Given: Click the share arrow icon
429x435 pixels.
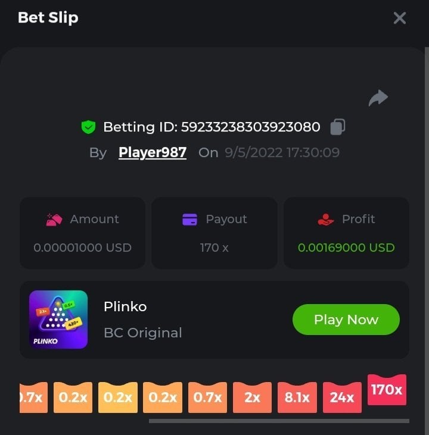Looking at the screenshot, I should pos(378,98).
